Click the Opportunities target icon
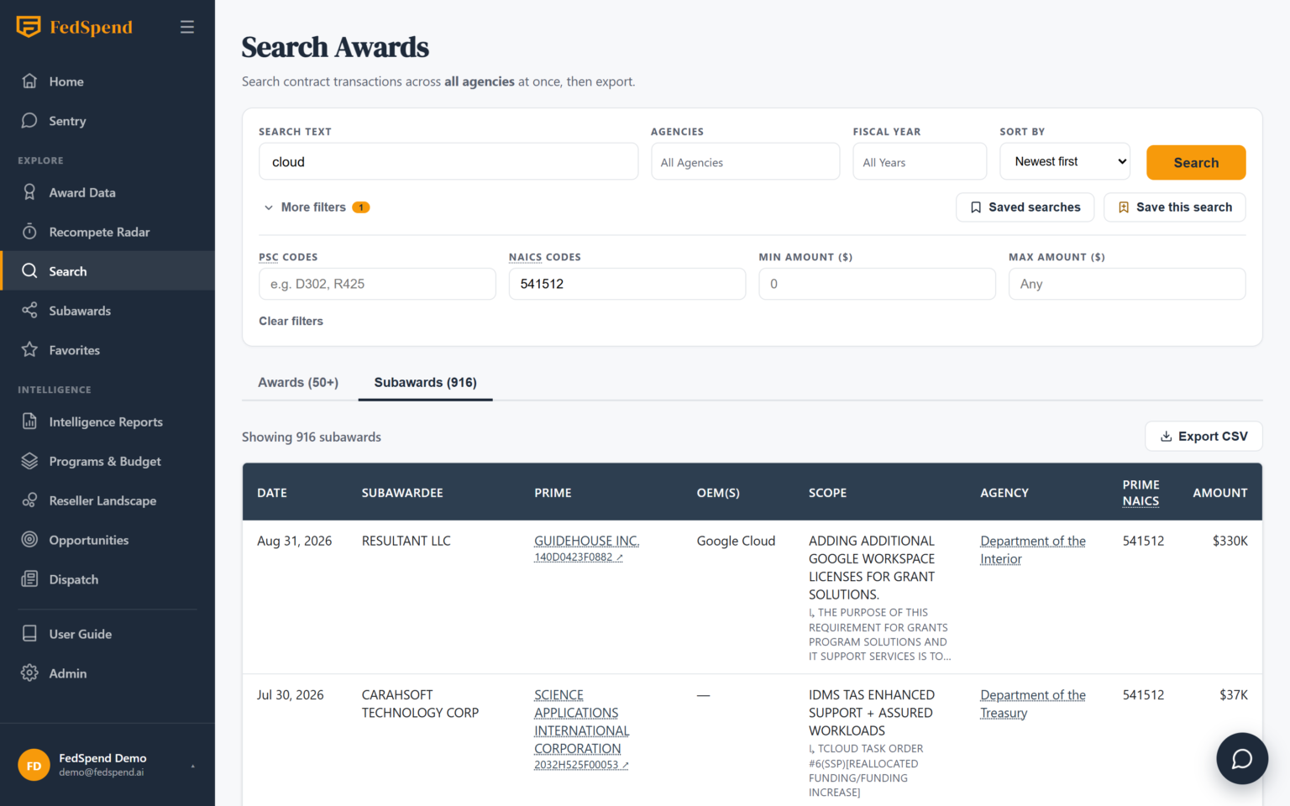 [29, 540]
